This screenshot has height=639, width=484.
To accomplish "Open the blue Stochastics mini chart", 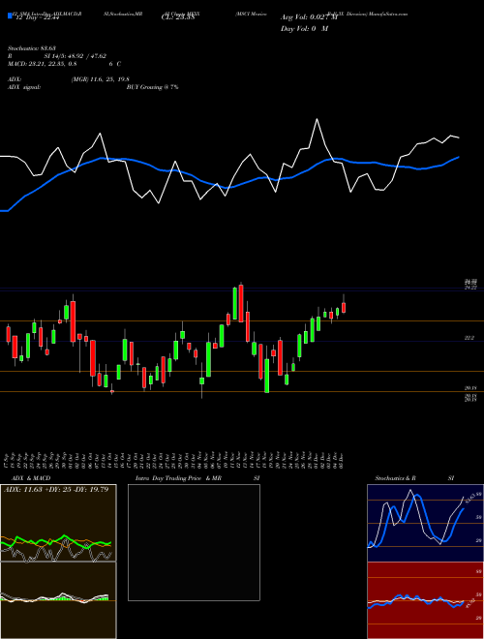I will [x=425, y=523].
